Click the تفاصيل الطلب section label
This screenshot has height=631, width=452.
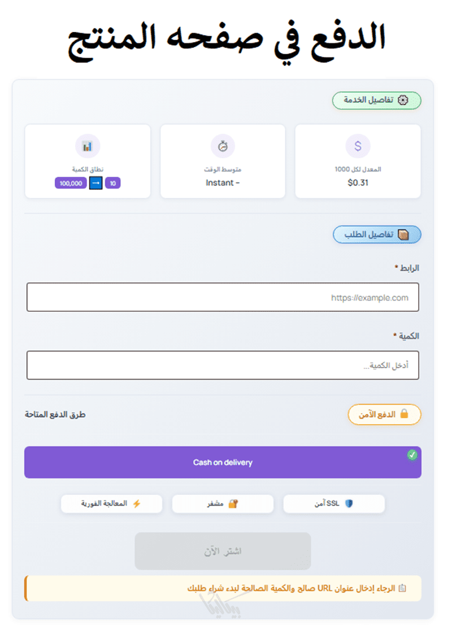377,235
